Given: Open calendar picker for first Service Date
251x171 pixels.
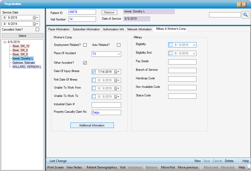Looking at the screenshot, I should (x=35, y=18).
